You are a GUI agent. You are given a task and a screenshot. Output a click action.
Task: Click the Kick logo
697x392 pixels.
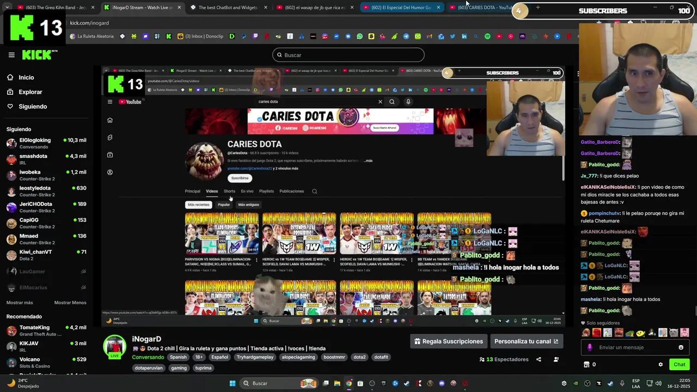(x=40, y=55)
